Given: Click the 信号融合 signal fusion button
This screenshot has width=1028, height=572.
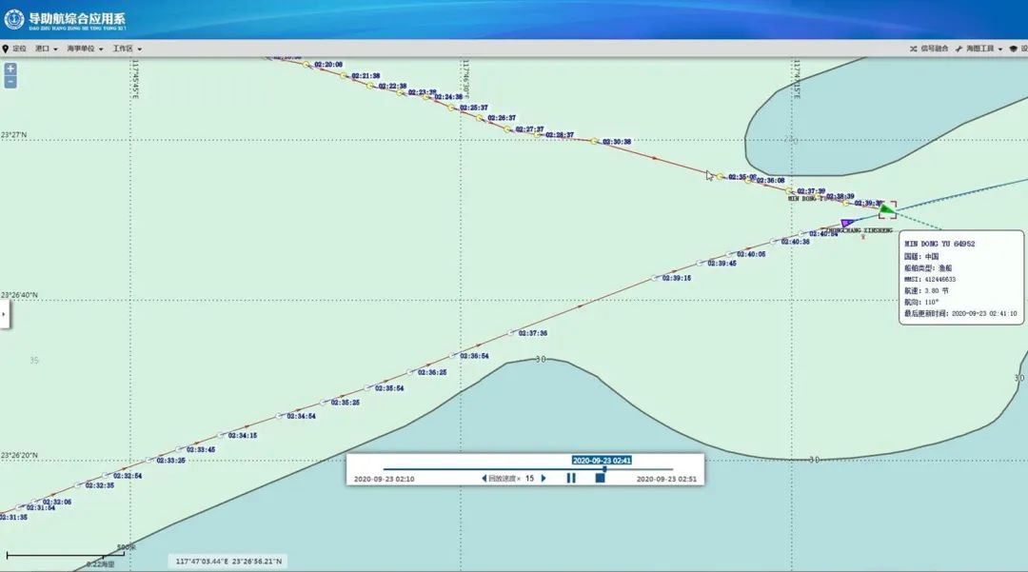Looking at the screenshot, I should coord(929,49).
